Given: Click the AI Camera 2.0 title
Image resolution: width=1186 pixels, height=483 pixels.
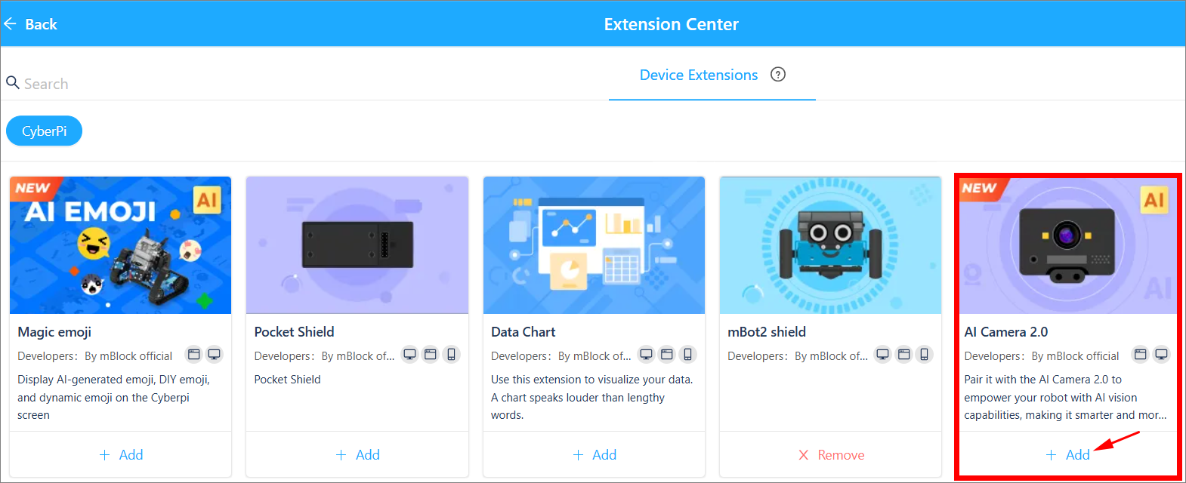Looking at the screenshot, I should (1006, 332).
